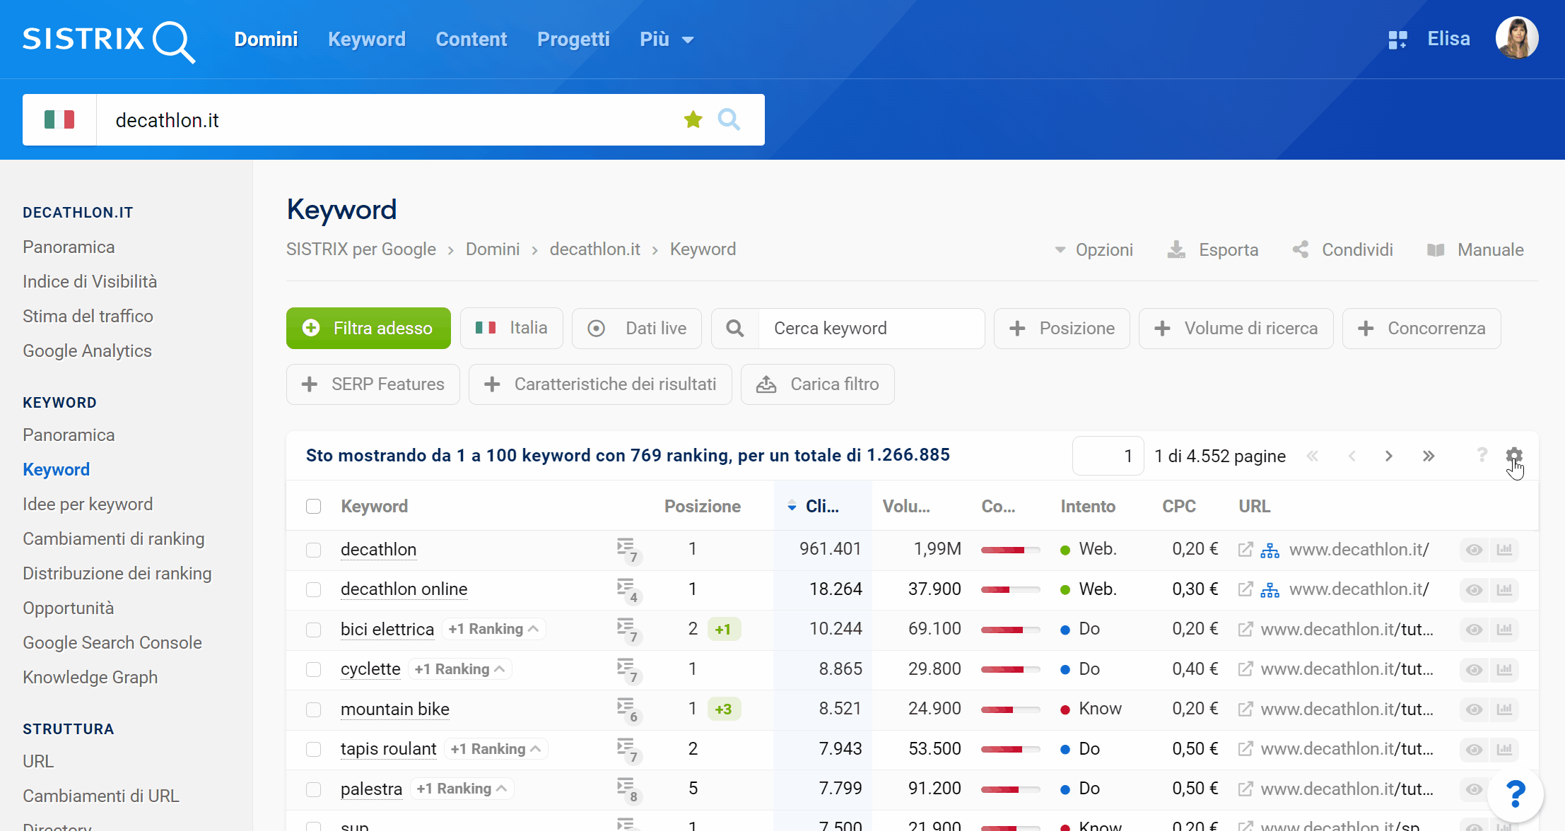1565x831 pixels.
Task: Select the Italian flag country selector
Action: (x=59, y=119)
